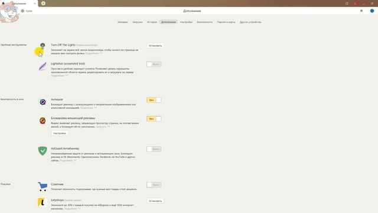This screenshot has width=378, height=213.
Task: Click the address bar showing 'tune'
Action: pyautogui.click(x=29, y=11)
